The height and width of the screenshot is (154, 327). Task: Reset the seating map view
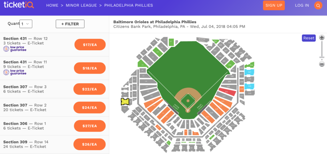[x=308, y=38]
